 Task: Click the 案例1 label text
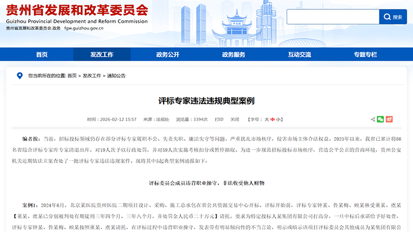point(30,205)
